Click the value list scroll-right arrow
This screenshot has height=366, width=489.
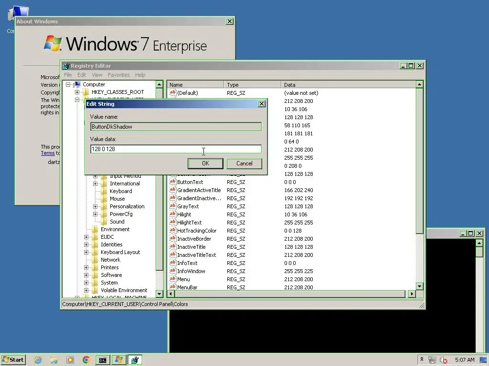[x=412, y=294]
